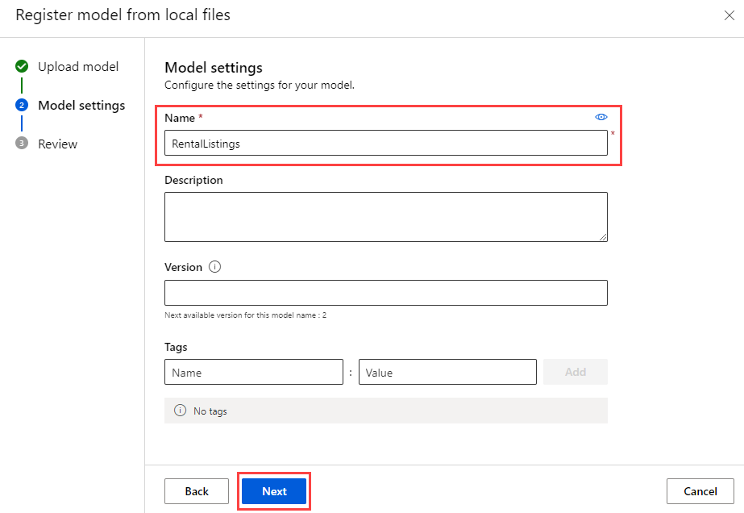Click the Review step number icon
Viewport: 744px width, 513px height.
(x=23, y=144)
